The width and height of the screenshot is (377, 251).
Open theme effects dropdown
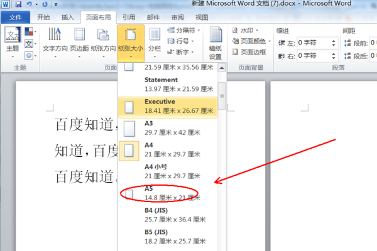31,56
